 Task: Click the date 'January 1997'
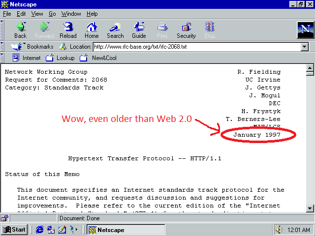(257, 135)
